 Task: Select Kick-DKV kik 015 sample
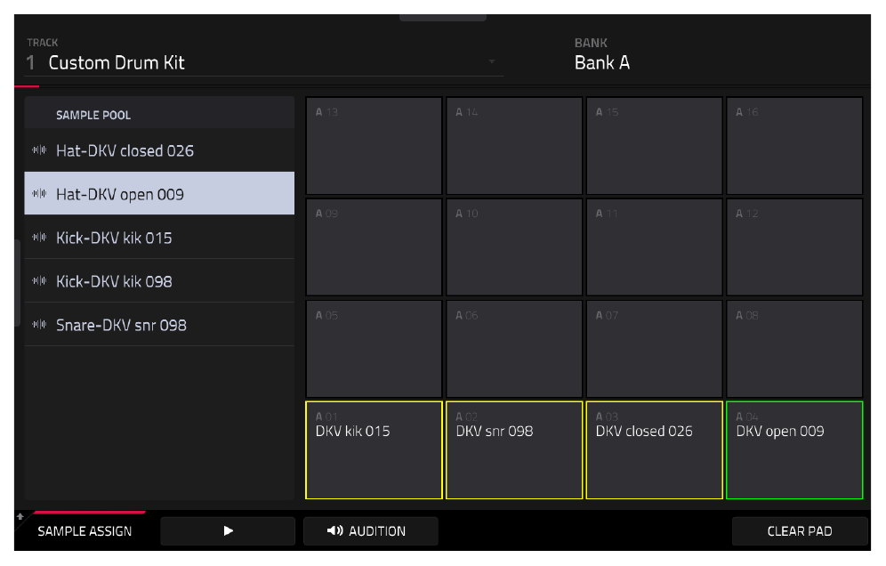pos(159,238)
